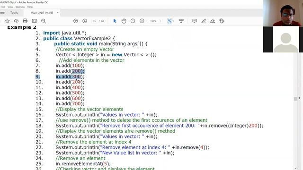Click 'New Value list in vector:' line
Screen dimensions: 303x170
tap(115, 153)
